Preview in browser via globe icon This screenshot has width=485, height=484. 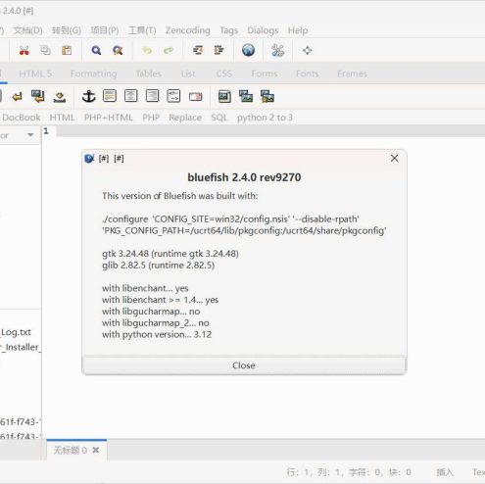248,50
